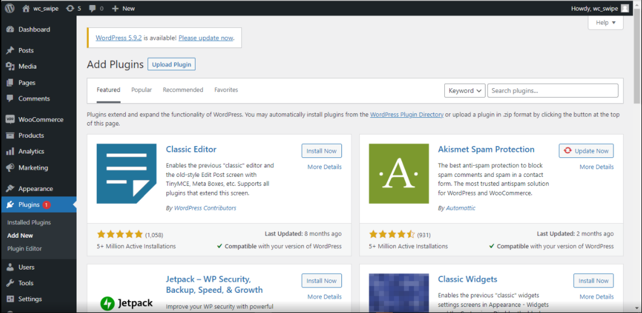Click the Classic Editor star rating
Image resolution: width=642 pixels, height=313 pixels.
point(120,234)
